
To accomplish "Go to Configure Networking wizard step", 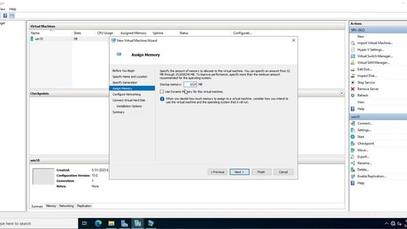I will click(127, 94).
